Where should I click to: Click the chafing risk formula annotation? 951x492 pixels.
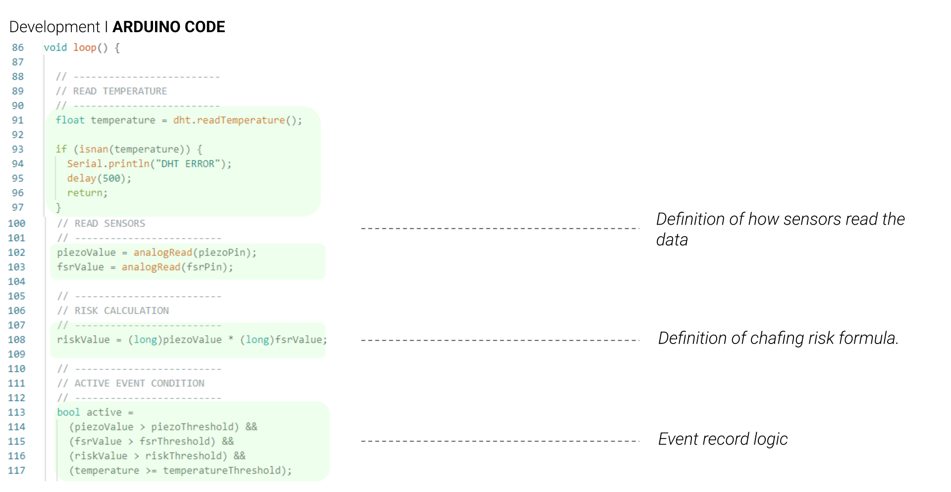[x=778, y=338]
